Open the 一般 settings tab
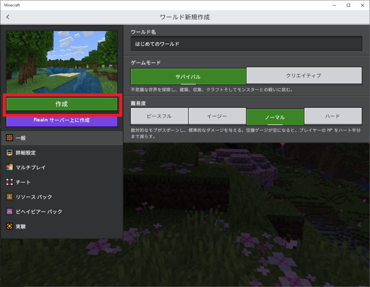 pyautogui.click(x=62, y=138)
